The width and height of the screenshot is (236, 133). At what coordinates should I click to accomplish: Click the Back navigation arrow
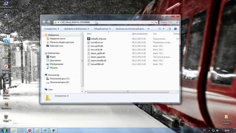[x=44, y=22]
